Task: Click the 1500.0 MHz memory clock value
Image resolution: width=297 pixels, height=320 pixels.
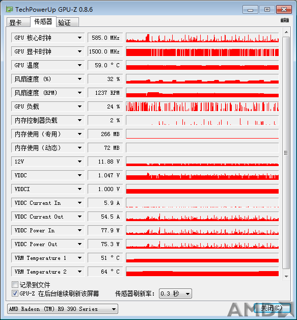Action: [x=105, y=51]
